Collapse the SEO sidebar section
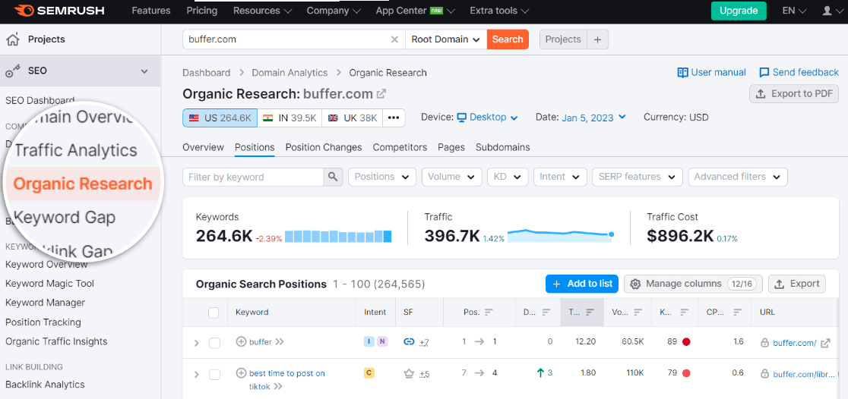This screenshot has height=399, width=848. tap(144, 71)
